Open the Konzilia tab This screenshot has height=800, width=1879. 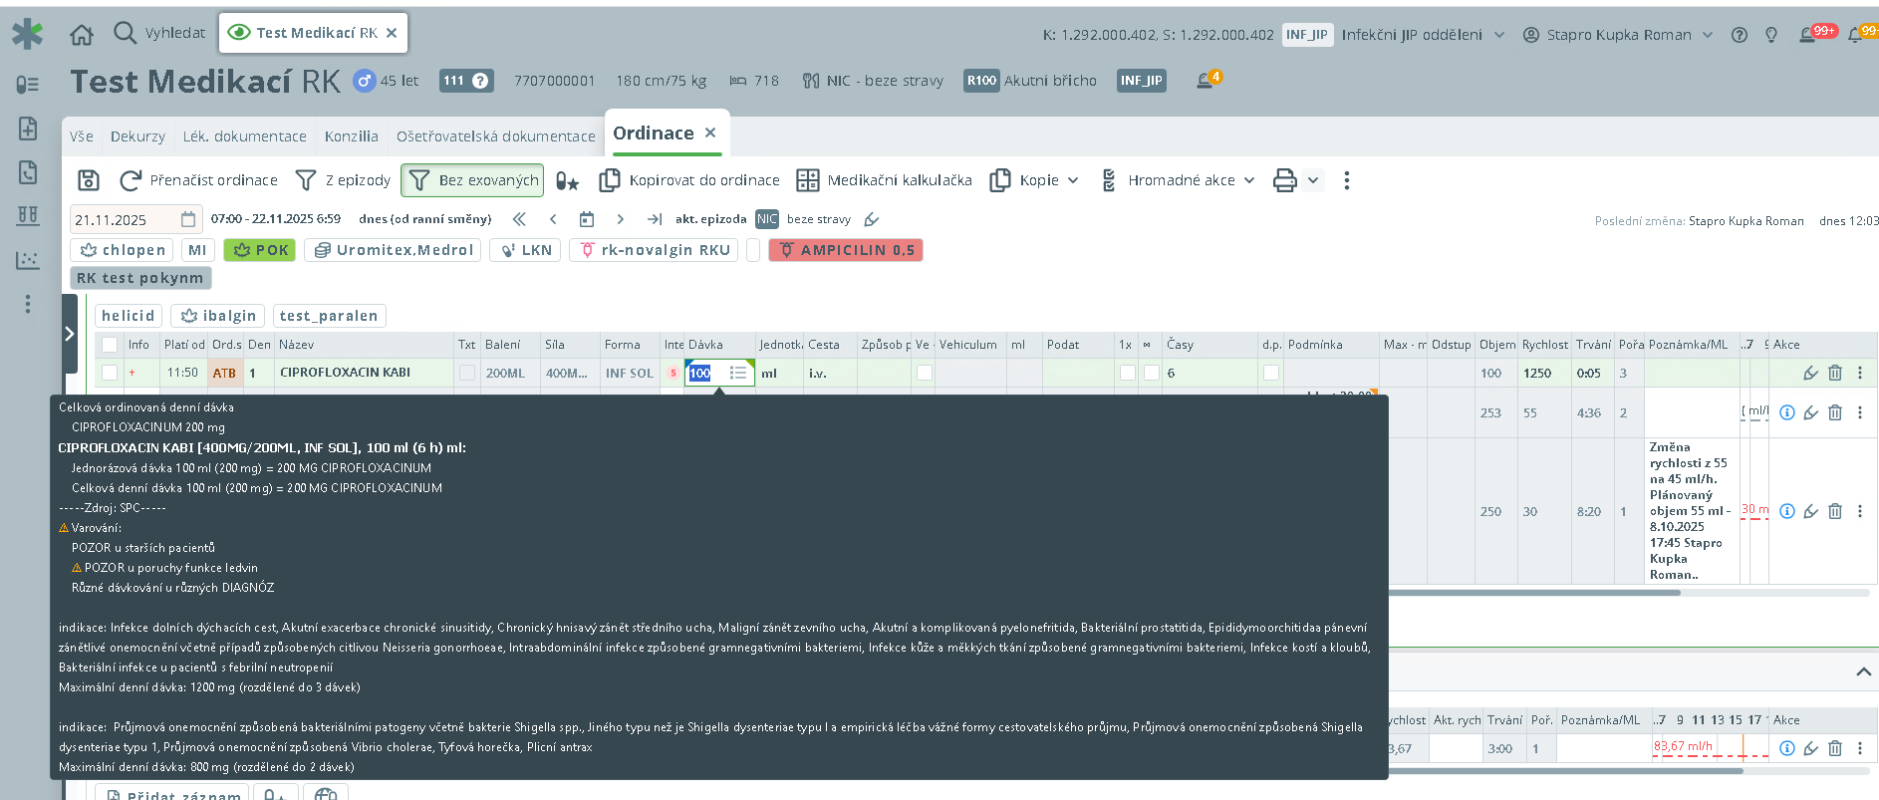351,136
